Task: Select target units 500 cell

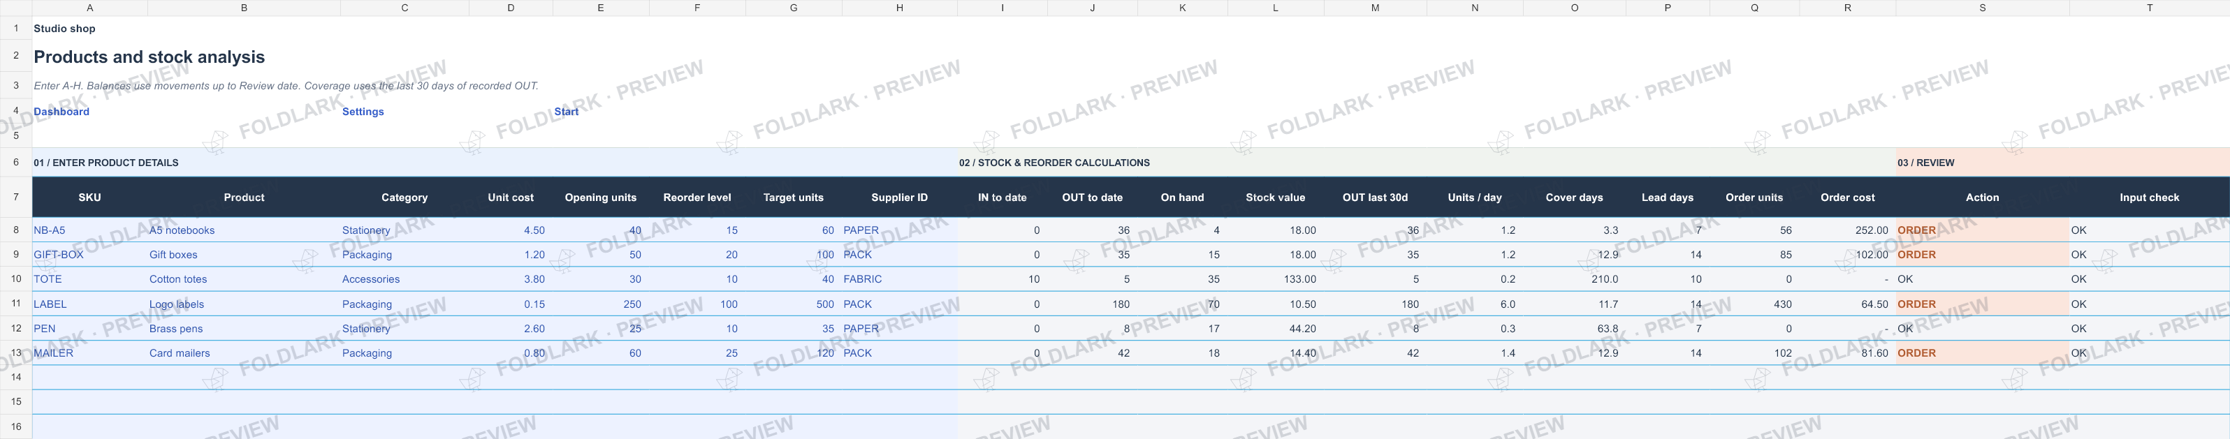Action: coord(794,304)
